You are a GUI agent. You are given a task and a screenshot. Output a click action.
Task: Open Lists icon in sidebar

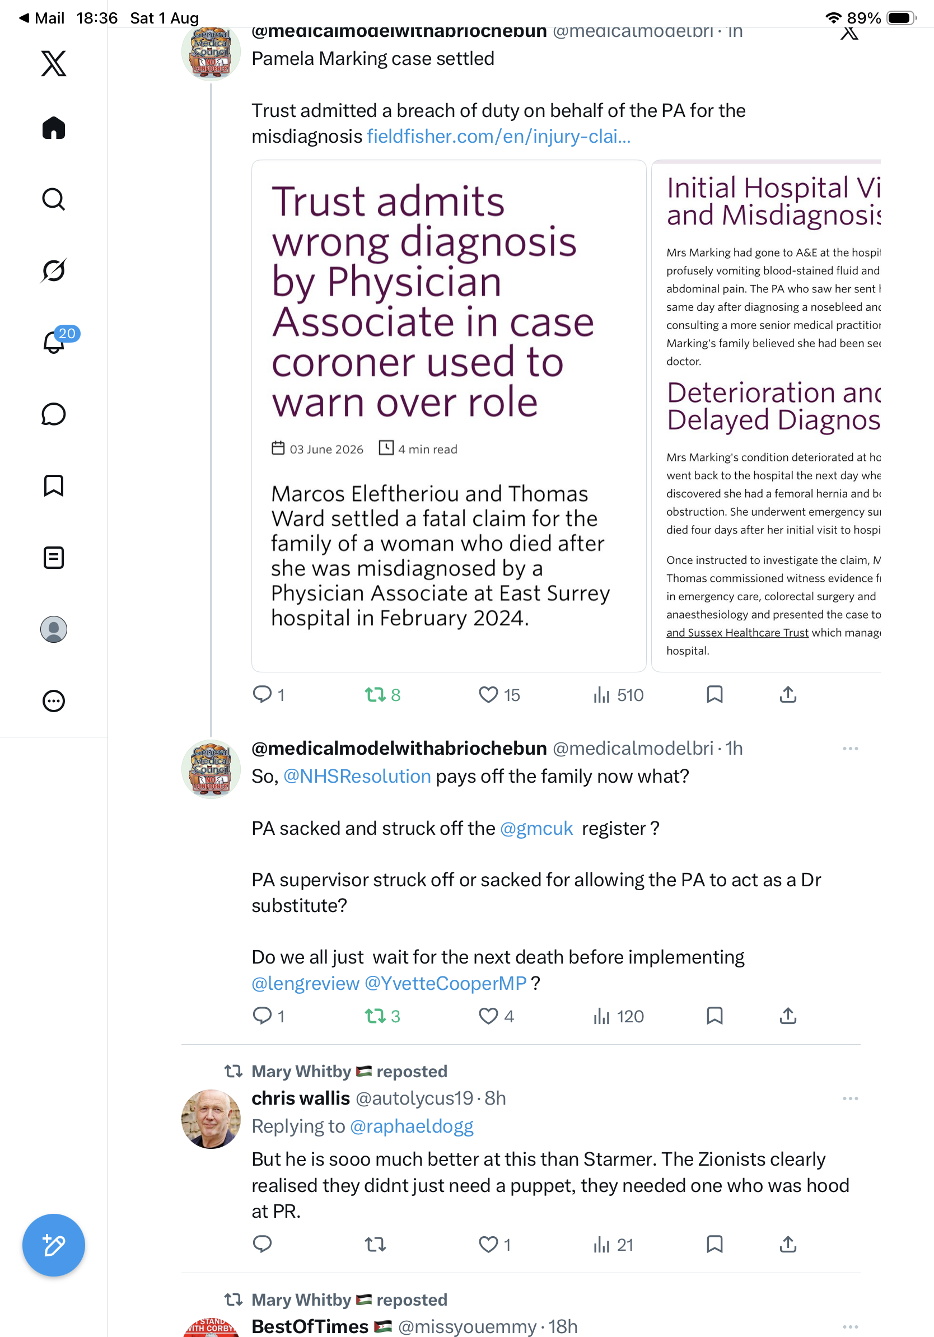[x=54, y=557]
